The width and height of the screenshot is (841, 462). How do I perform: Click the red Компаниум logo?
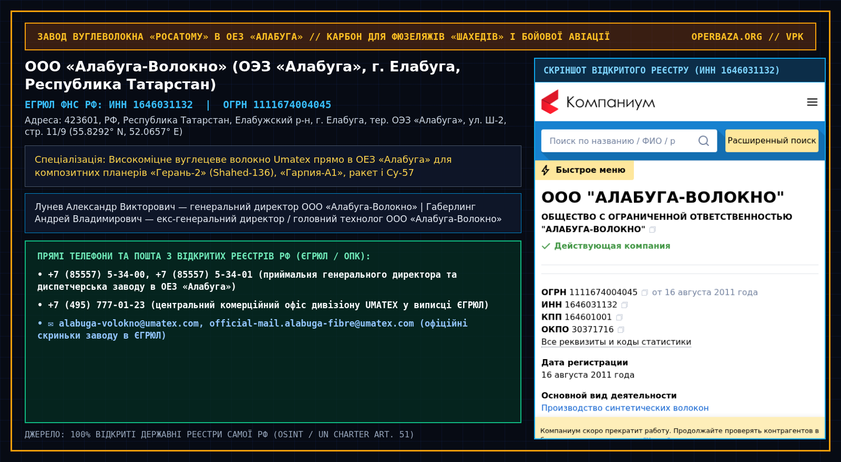[x=550, y=102]
